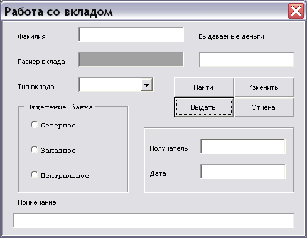Image resolution: width=307 pixels, height=238 pixels.
Task: Click the Тип вклада label
Action: [x=36, y=87]
